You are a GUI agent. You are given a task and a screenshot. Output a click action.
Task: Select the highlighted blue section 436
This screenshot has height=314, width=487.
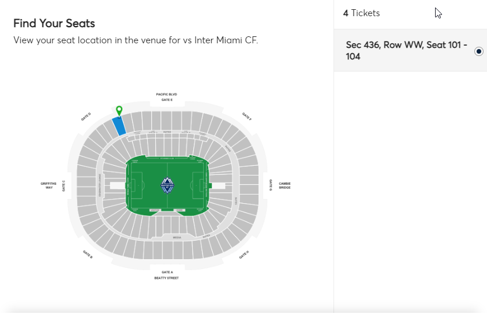[x=119, y=126]
